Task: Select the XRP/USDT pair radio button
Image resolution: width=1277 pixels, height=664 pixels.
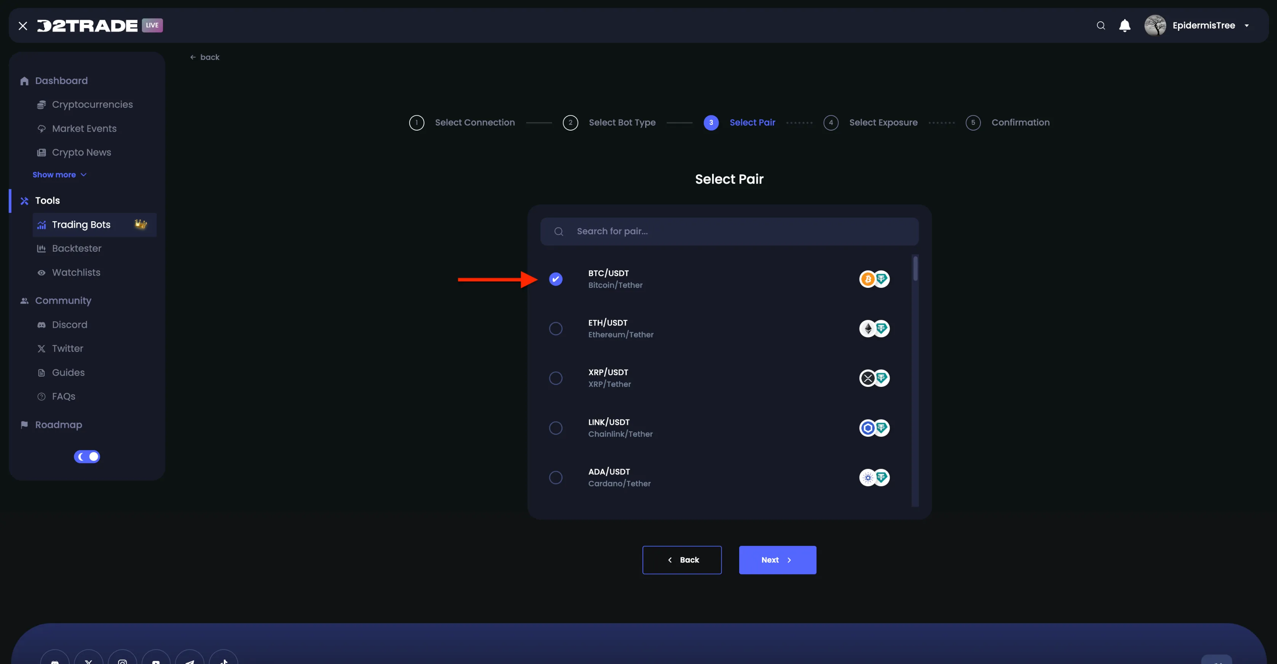Action: click(x=555, y=378)
